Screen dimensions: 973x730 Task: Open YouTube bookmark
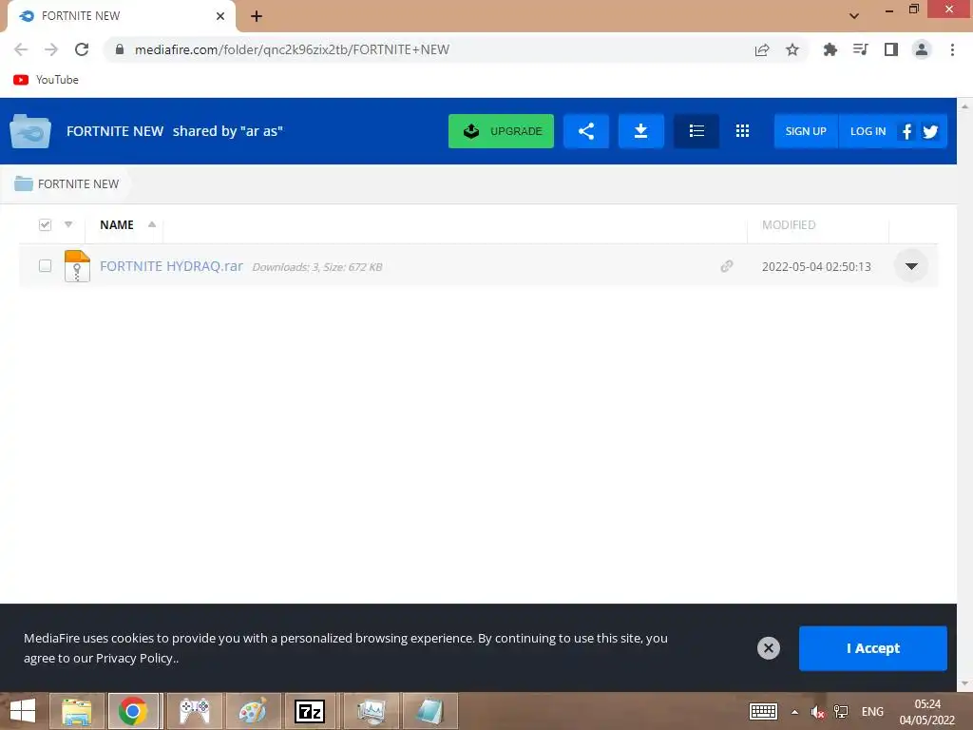coord(46,80)
